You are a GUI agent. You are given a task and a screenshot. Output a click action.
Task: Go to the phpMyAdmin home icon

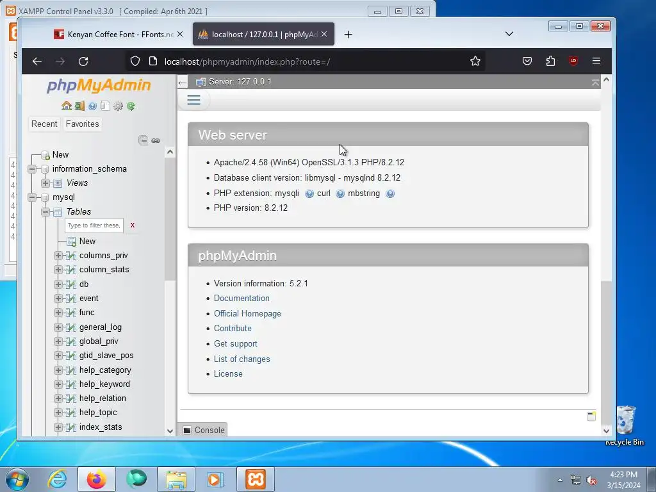pyautogui.click(x=66, y=106)
